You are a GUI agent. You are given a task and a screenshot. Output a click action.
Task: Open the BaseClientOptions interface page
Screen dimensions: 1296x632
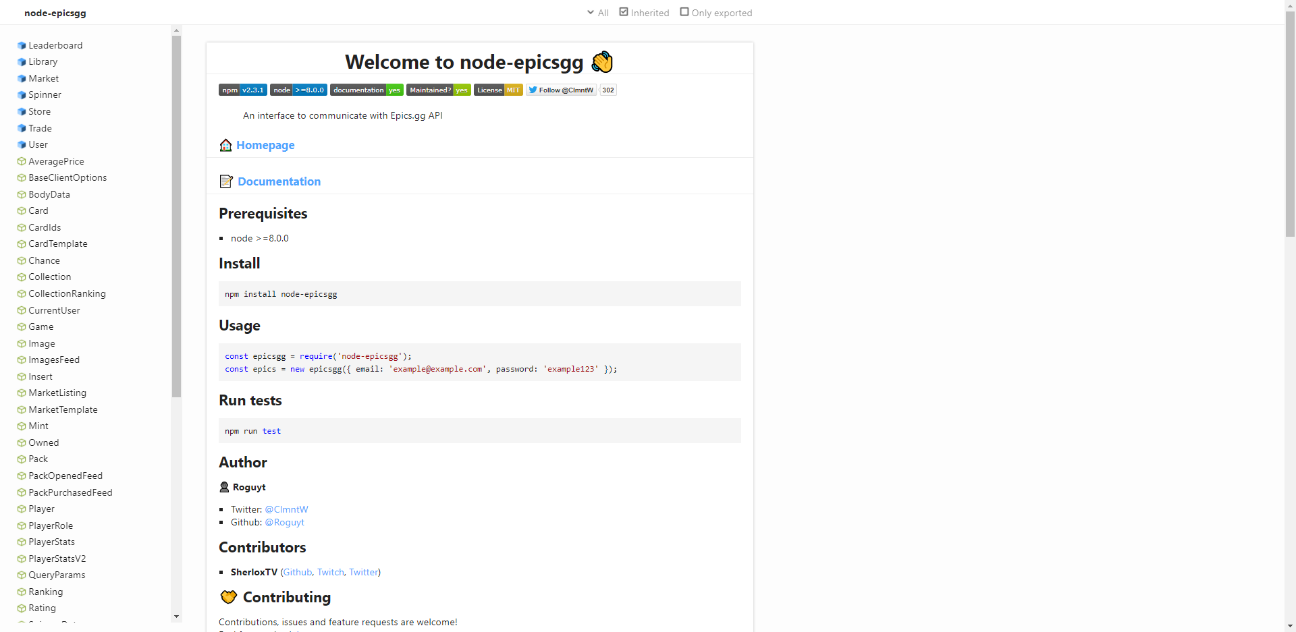(x=67, y=177)
